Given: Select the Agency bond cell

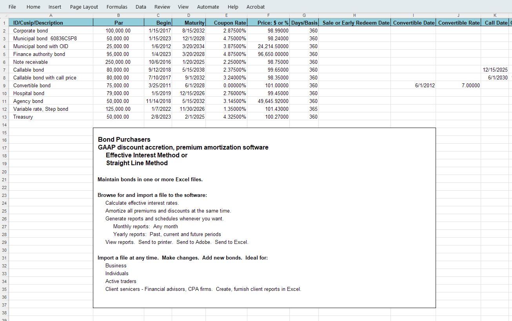Looking at the screenshot, I should [x=51, y=101].
